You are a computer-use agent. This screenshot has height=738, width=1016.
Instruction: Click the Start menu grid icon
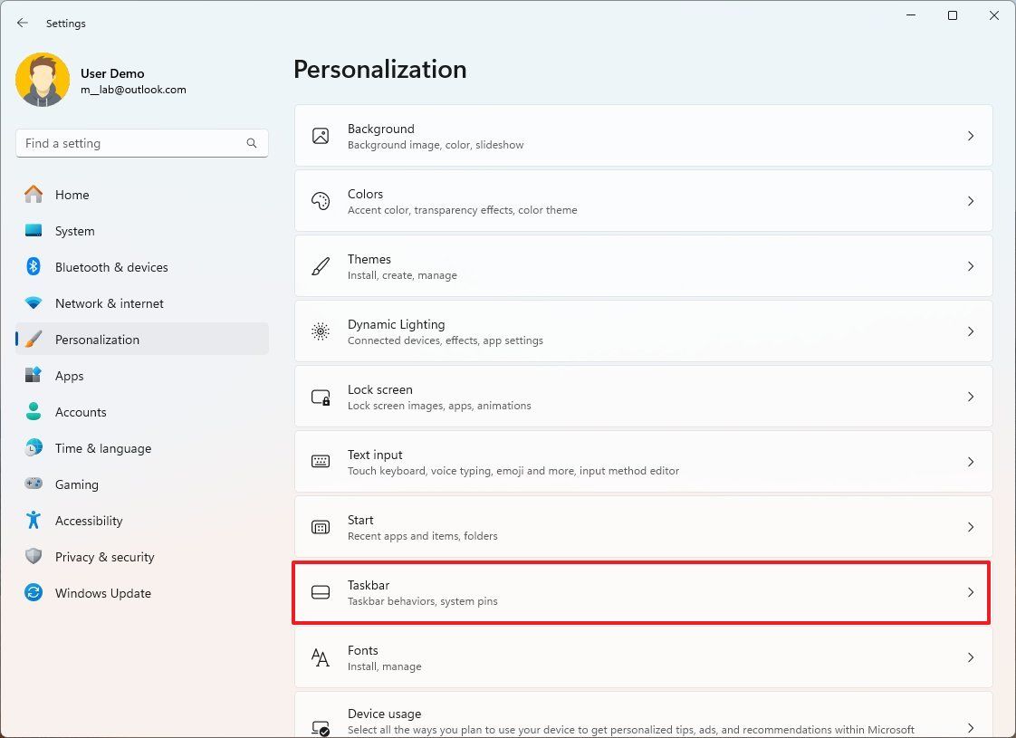coord(321,526)
